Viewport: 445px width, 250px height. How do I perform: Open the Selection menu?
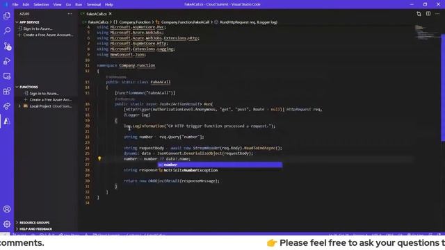pos(41,4)
